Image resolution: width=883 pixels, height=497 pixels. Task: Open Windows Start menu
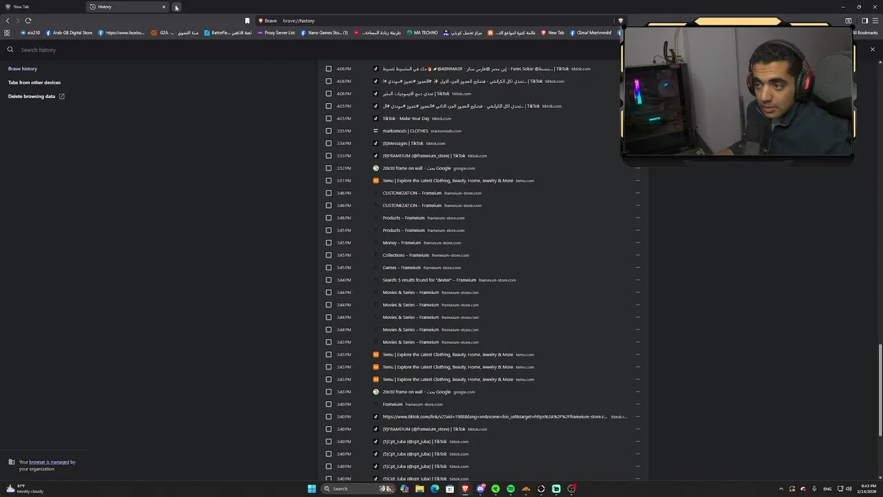pyautogui.click(x=312, y=489)
